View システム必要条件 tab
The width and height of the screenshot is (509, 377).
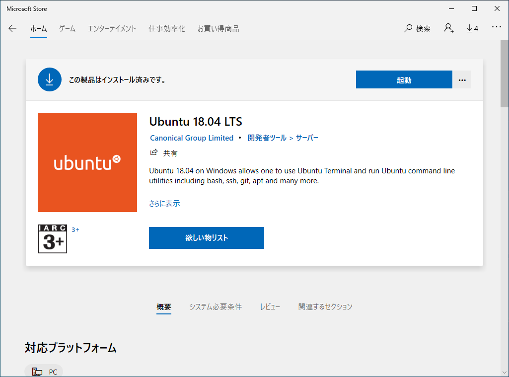[x=216, y=306]
